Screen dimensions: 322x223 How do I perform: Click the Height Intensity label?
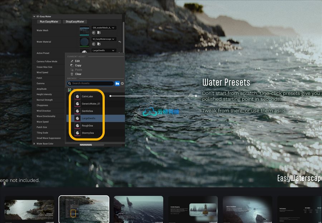(44, 95)
